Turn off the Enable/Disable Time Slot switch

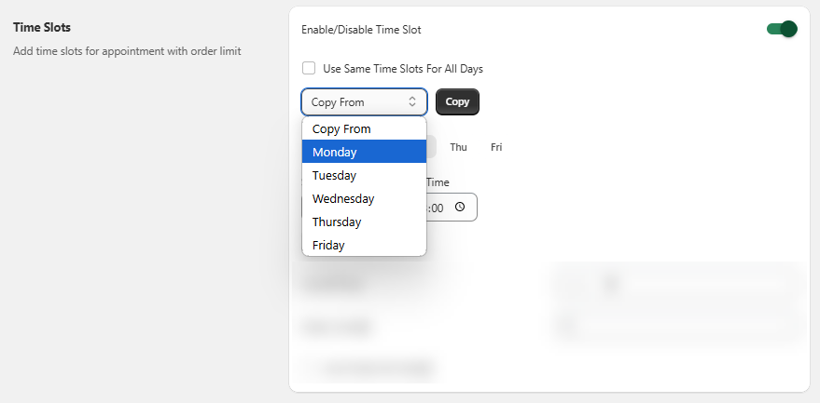coord(782,30)
